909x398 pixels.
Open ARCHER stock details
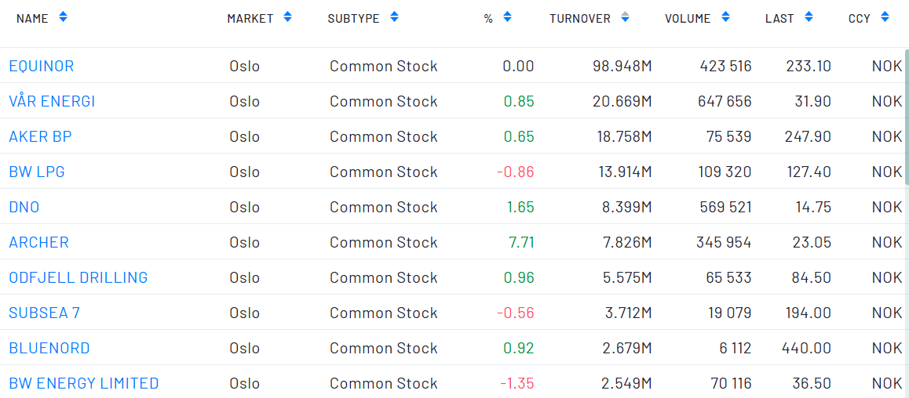39,242
